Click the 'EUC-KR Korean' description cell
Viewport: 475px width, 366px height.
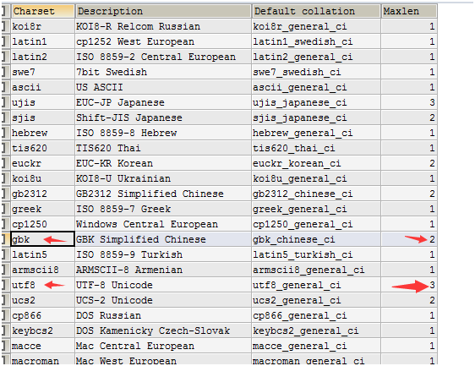tap(163, 163)
